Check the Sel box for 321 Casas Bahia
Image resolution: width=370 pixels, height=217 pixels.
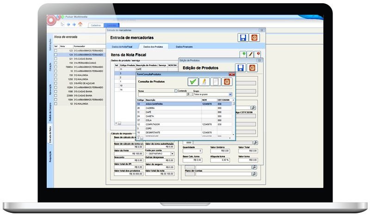pyautogui.click(x=56, y=59)
